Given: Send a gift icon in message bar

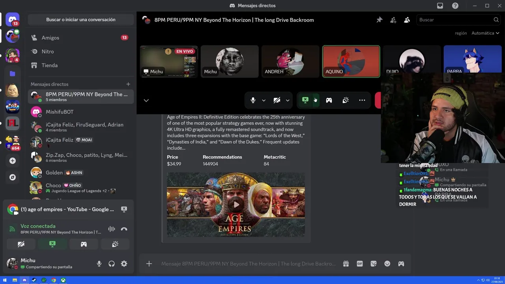Looking at the screenshot, I should [346, 263].
